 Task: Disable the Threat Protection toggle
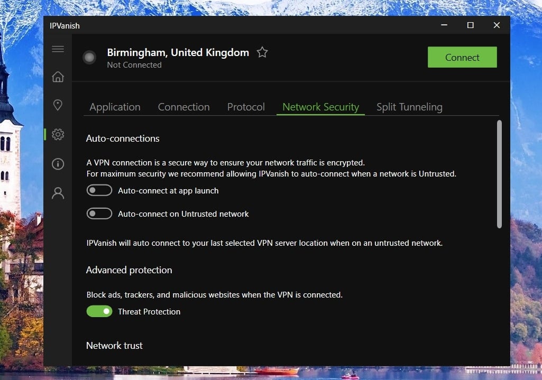pos(99,312)
